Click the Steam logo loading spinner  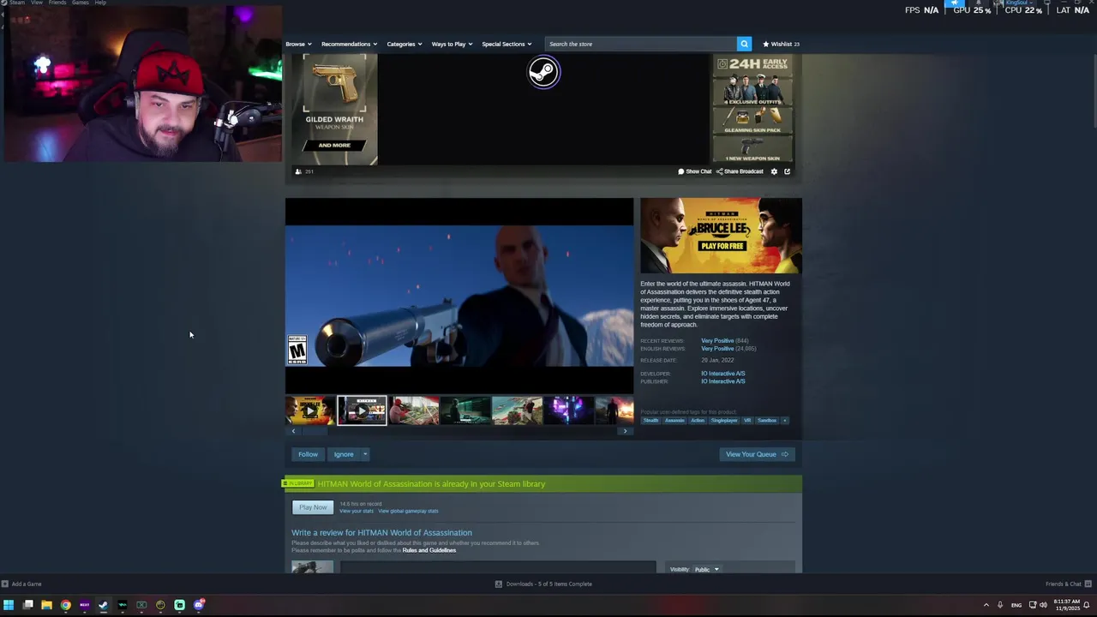tap(543, 72)
